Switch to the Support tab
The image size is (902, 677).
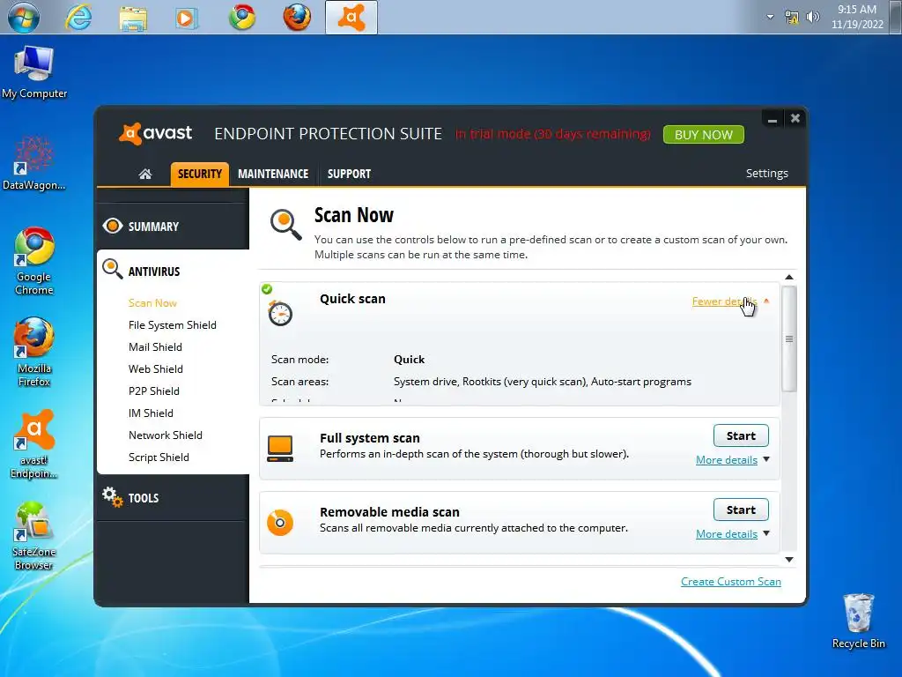(349, 174)
